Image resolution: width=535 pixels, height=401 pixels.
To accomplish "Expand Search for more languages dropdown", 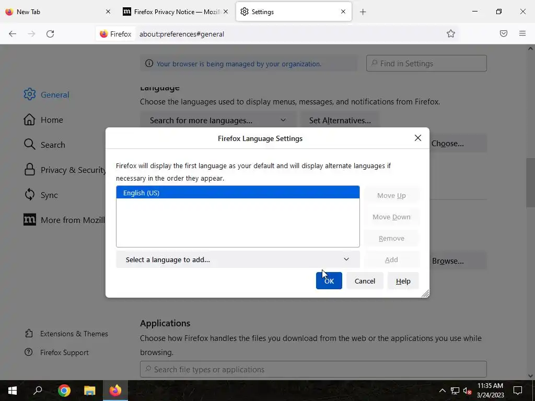I will [x=218, y=121].
